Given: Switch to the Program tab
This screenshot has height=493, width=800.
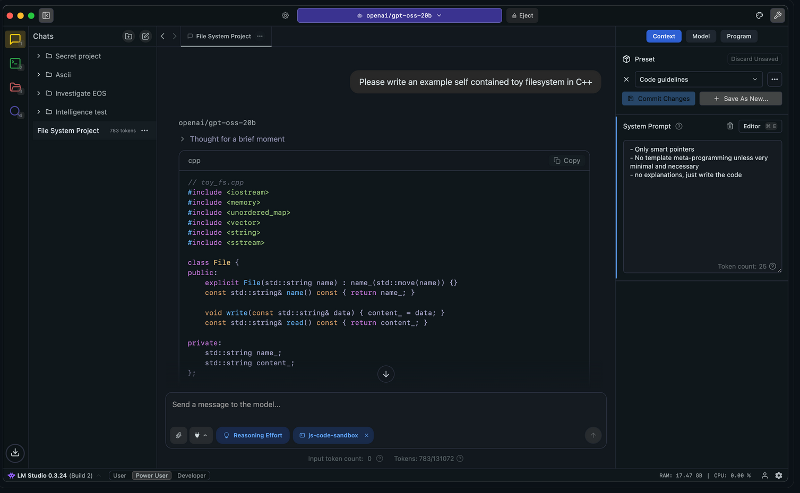Looking at the screenshot, I should pyautogui.click(x=738, y=36).
